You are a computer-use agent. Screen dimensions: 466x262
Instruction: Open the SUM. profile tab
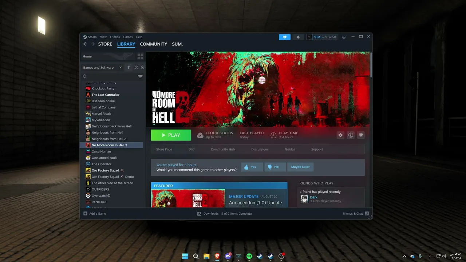tap(177, 44)
